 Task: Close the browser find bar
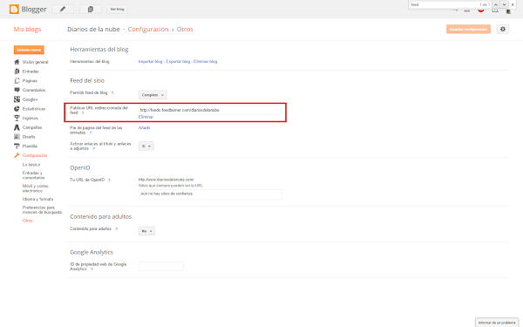(513, 4)
